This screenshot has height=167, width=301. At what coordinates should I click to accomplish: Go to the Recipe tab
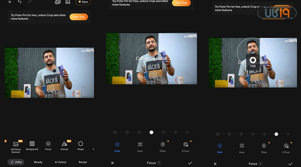pyautogui.click(x=83, y=162)
